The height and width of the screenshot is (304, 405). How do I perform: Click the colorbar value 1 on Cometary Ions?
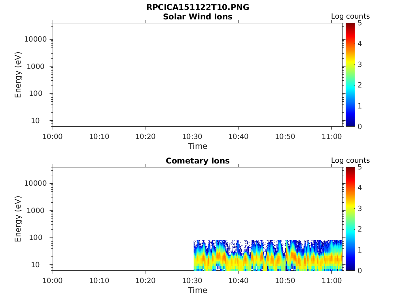[360, 250]
